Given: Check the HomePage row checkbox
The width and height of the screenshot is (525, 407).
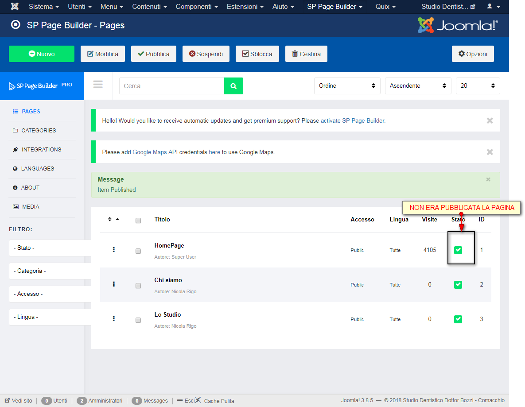Looking at the screenshot, I should point(138,251).
